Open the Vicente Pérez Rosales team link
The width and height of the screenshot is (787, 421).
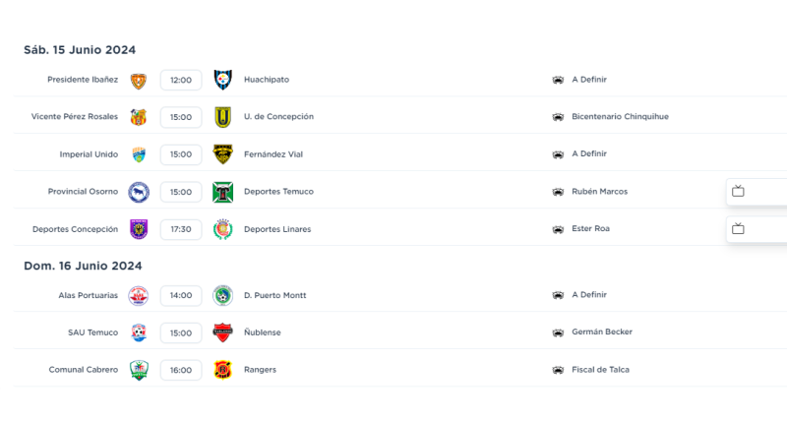click(75, 117)
